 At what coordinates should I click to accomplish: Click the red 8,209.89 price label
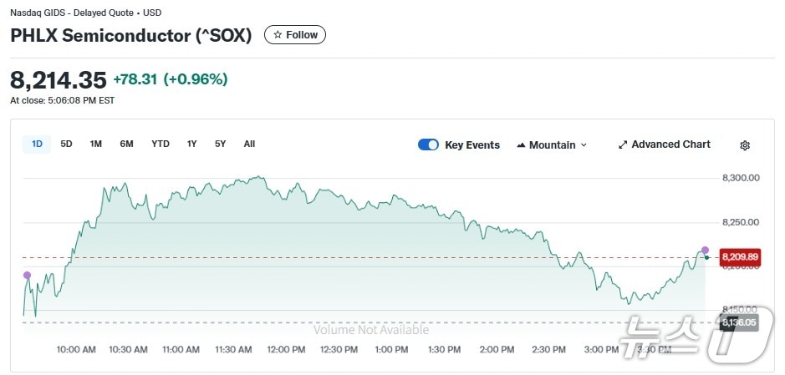739,256
